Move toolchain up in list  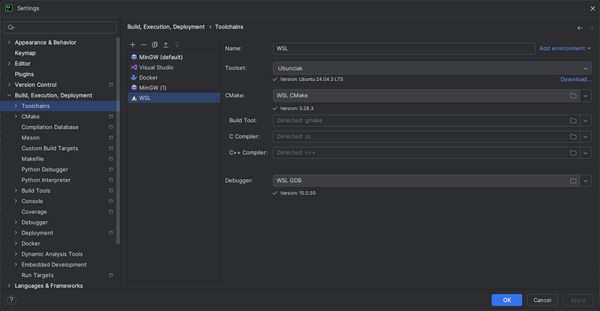(166, 45)
